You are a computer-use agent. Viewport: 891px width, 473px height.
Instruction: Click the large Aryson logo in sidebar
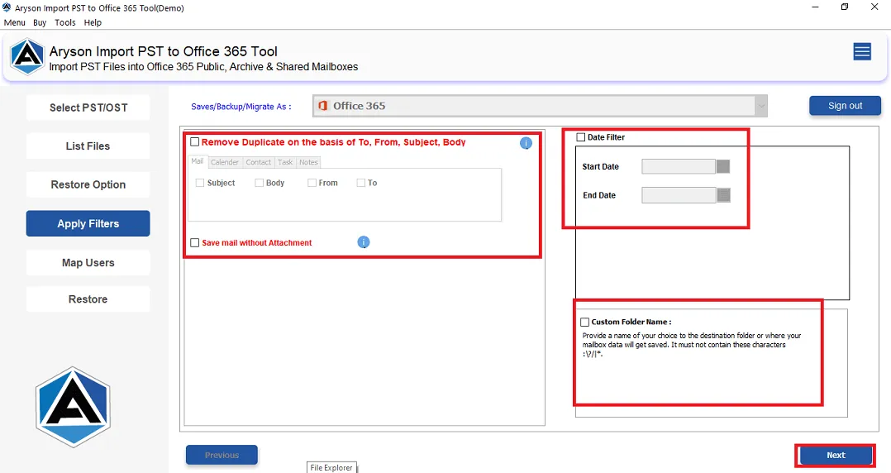pos(73,407)
